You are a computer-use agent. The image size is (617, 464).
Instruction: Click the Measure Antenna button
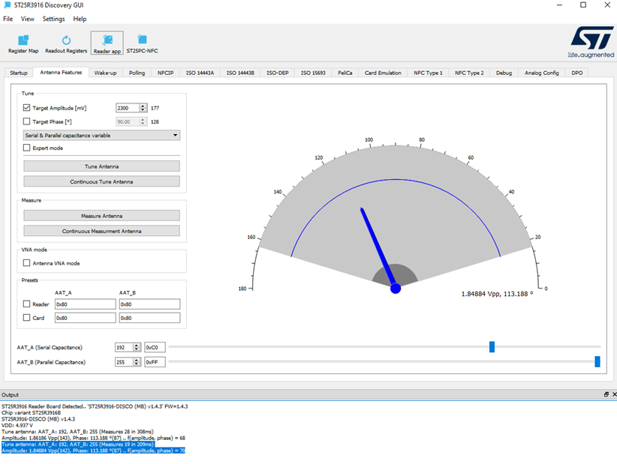(x=101, y=216)
